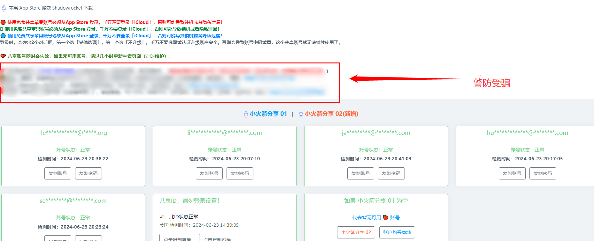Screen dimensions: 594x241
Task: Copy password for 1e***@*****.org card
Action: click(89, 173)
